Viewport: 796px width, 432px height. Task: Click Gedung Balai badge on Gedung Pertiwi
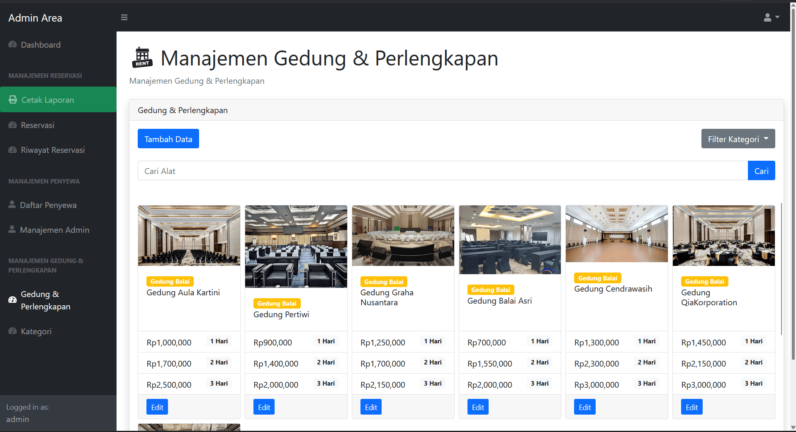(277, 304)
